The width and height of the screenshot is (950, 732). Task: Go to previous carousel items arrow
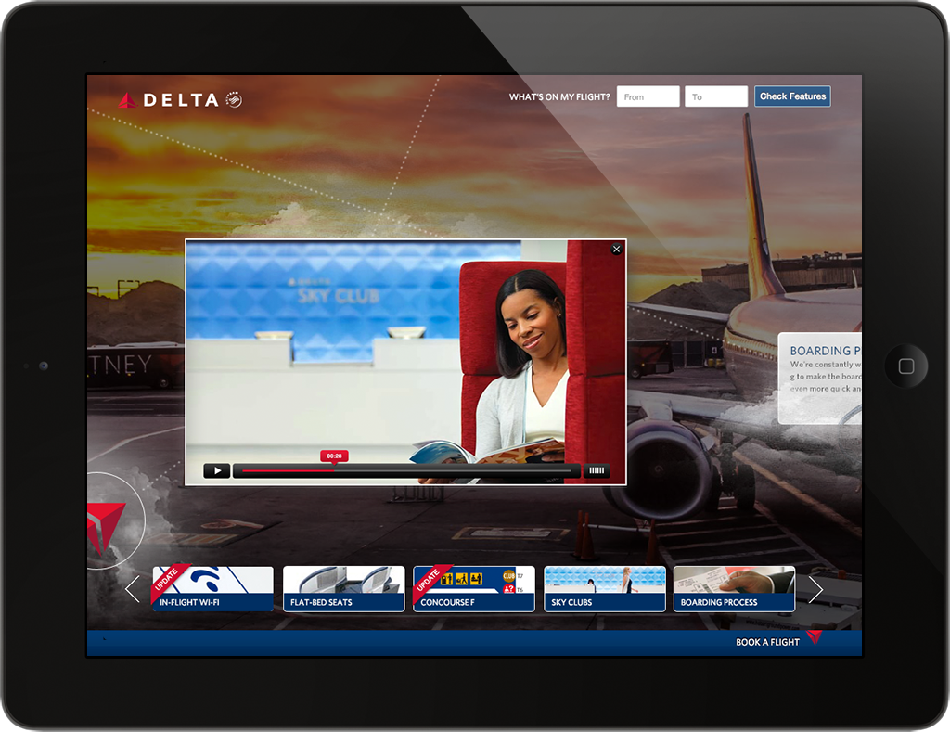[x=133, y=588]
